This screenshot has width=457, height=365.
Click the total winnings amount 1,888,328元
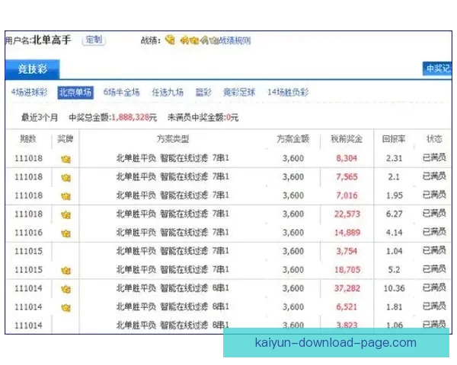(134, 118)
